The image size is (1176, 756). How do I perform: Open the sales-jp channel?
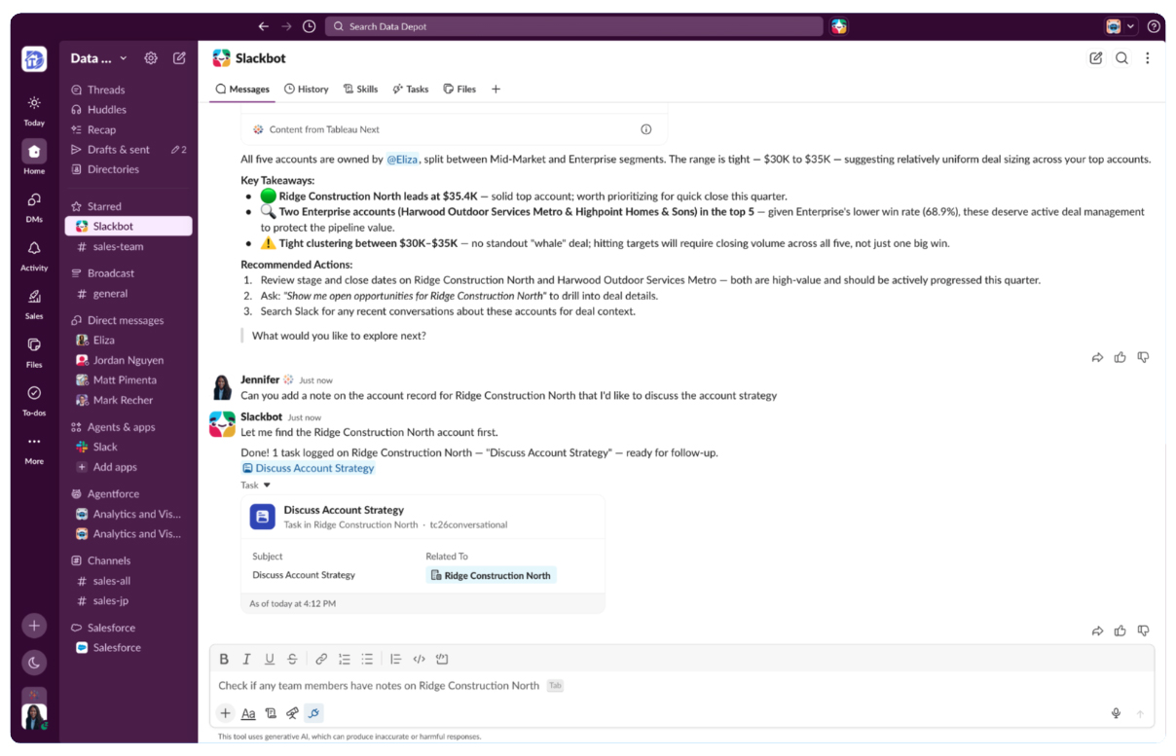click(111, 600)
